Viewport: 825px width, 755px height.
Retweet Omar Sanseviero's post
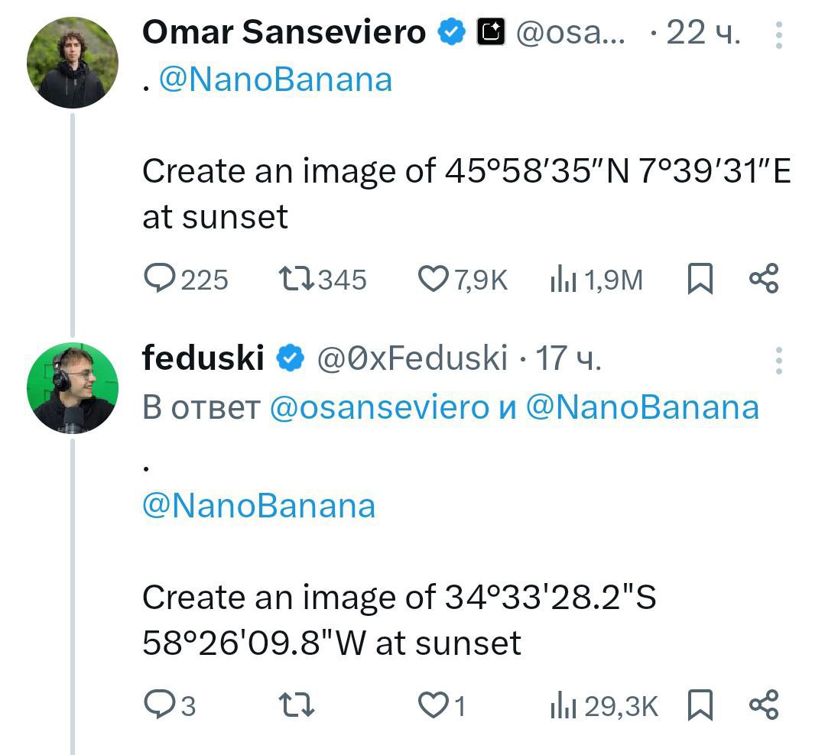pyautogui.click(x=295, y=280)
